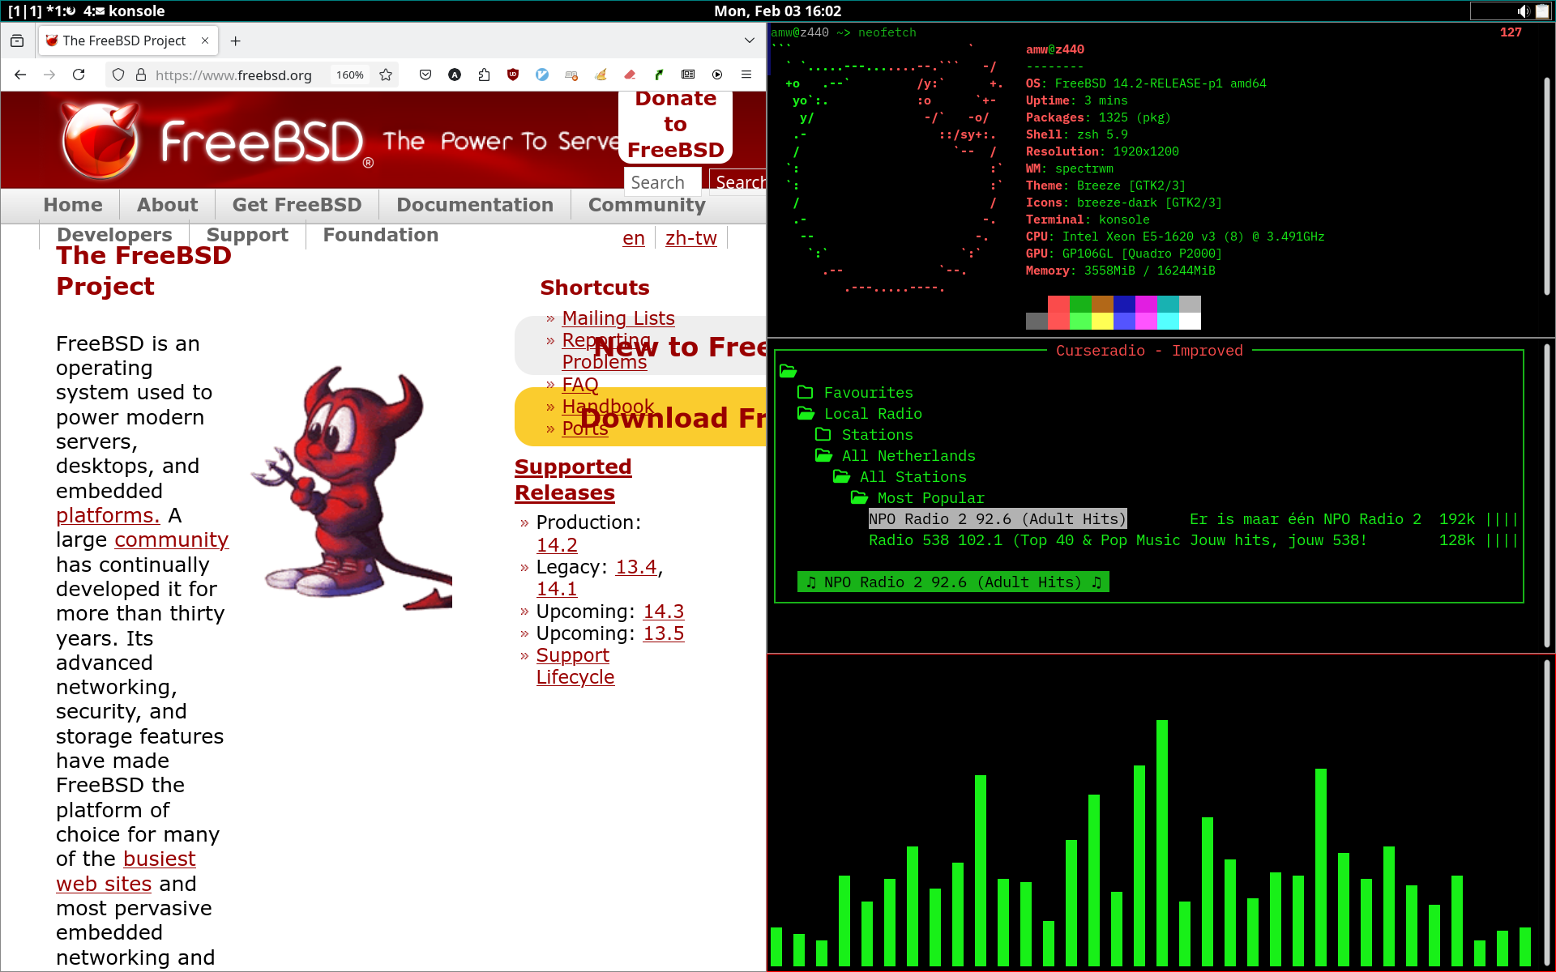1556x972 pixels.
Task: Click the volume speaker icon in status bar
Action: pyautogui.click(x=1523, y=11)
